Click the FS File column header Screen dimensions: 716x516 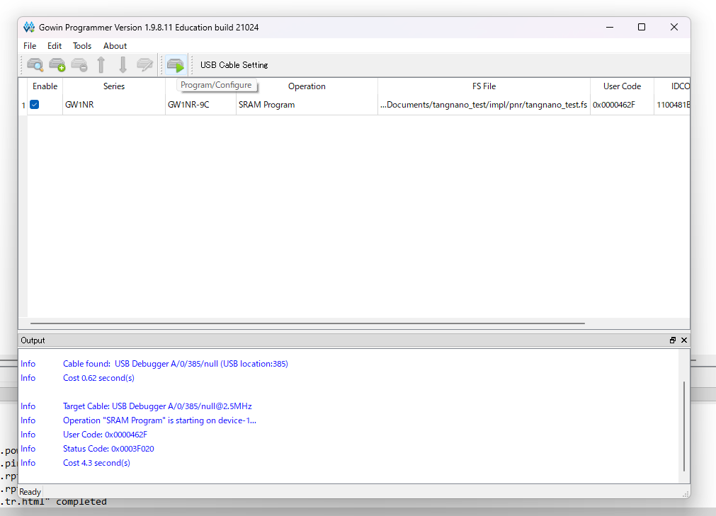click(x=484, y=86)
